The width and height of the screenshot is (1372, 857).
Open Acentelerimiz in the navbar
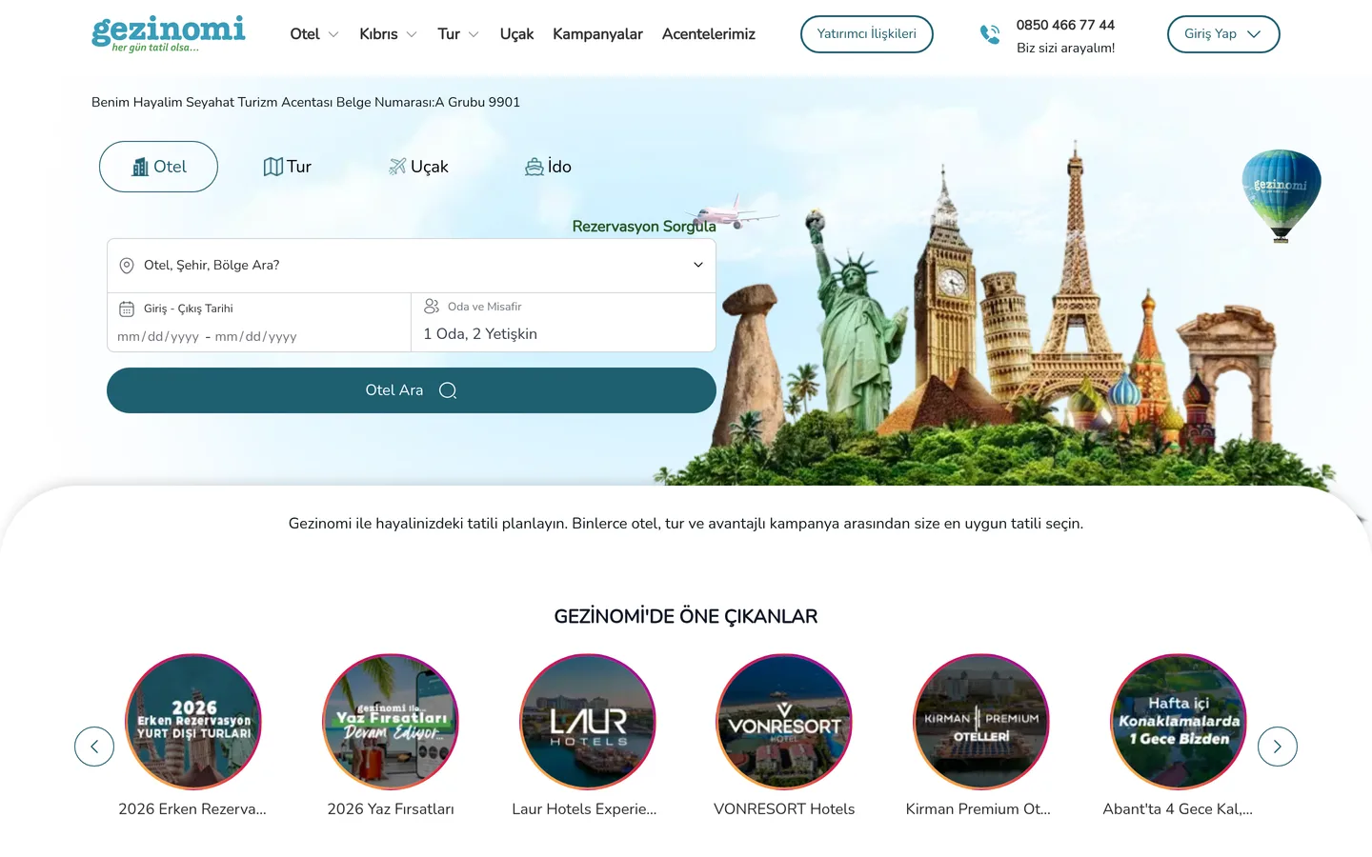(709, 34)
